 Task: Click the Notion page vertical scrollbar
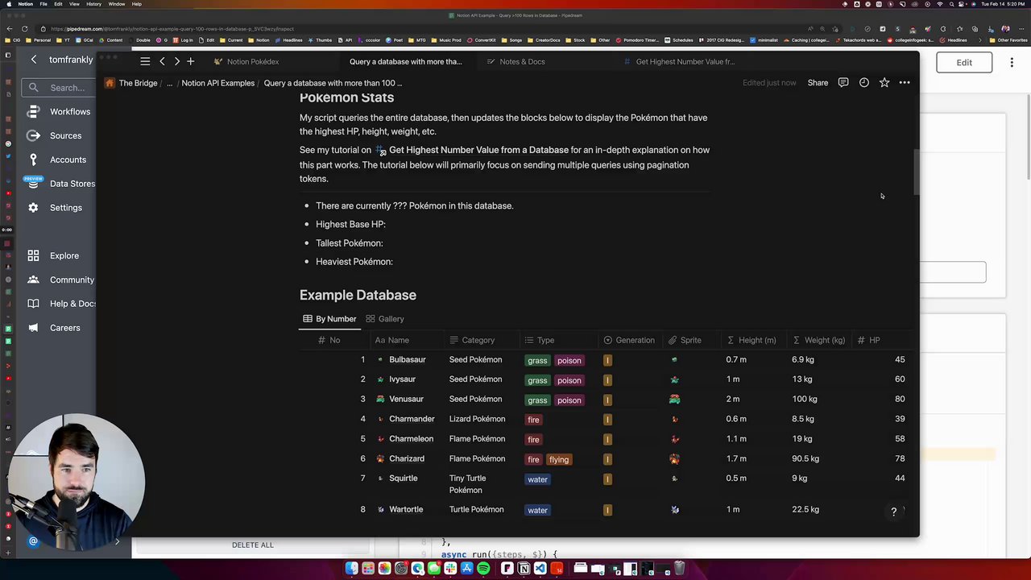pyautogui.click(x=917, y=171)
